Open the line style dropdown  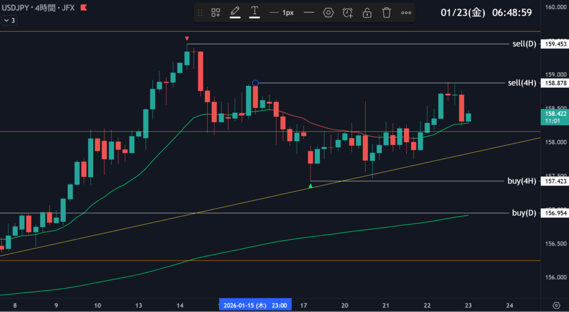309,12
